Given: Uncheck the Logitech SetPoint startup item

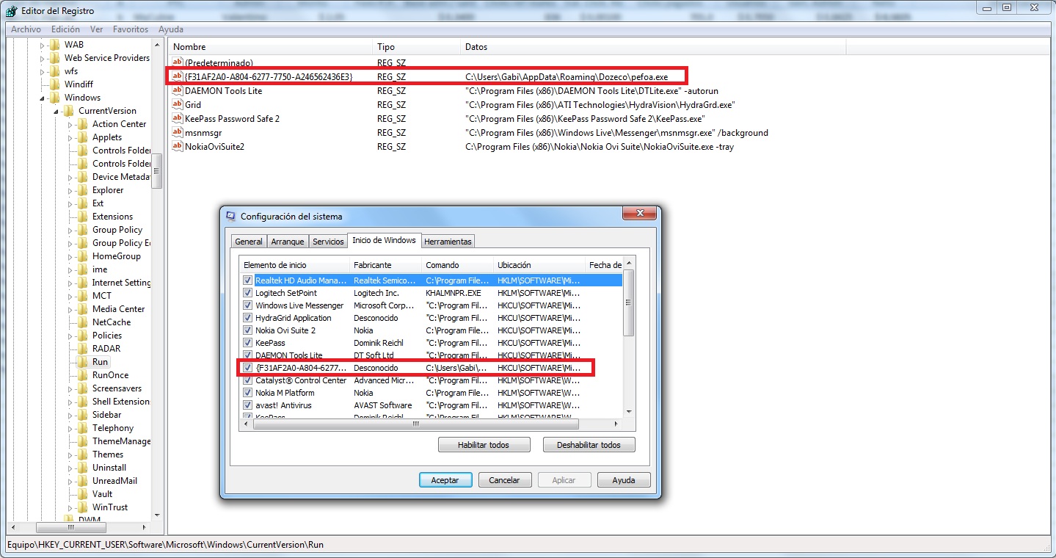Looking at the screenshot, I should 248,293.
